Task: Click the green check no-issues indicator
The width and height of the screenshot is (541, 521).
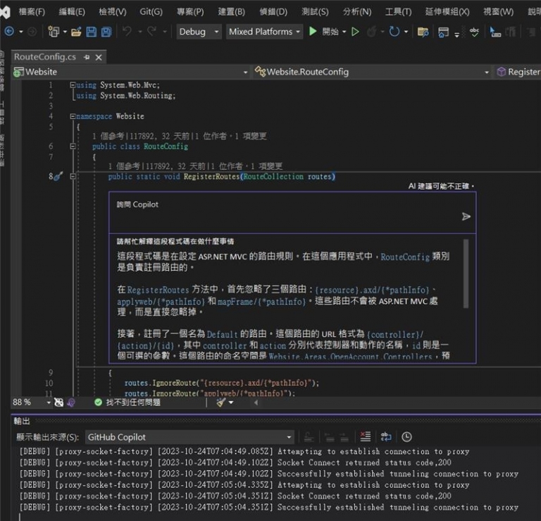Action: click(98, 403)
